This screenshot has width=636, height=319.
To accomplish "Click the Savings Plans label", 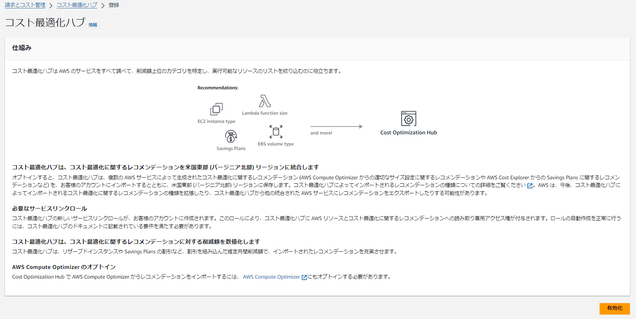I will click(231, 149).
